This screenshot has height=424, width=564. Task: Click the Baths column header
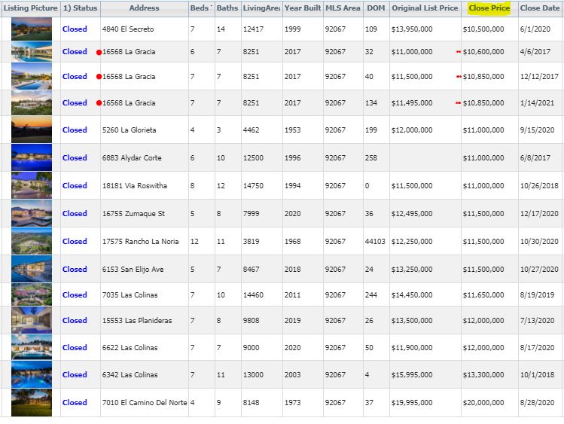pos(227,8)
